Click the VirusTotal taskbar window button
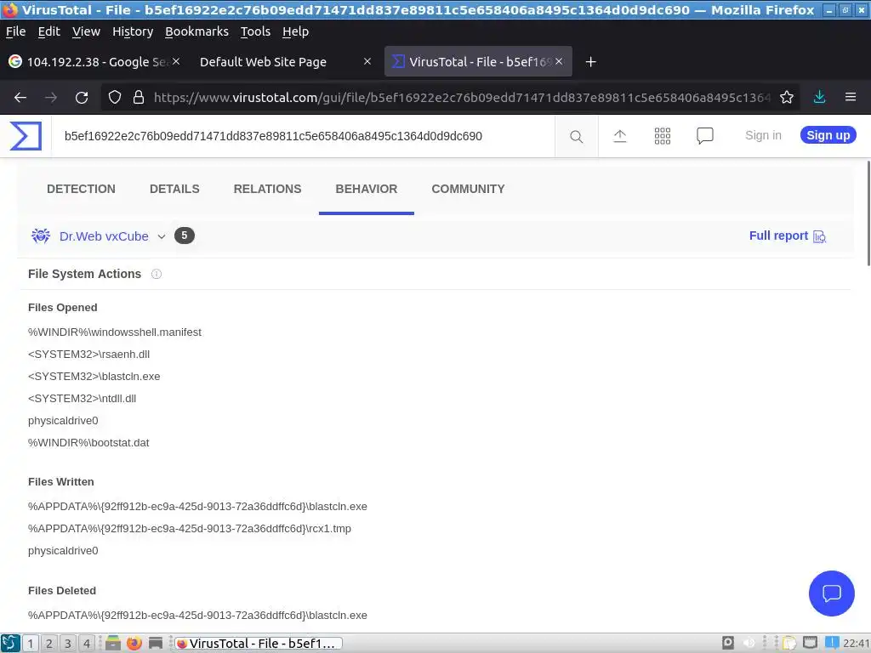 point(259,643)
